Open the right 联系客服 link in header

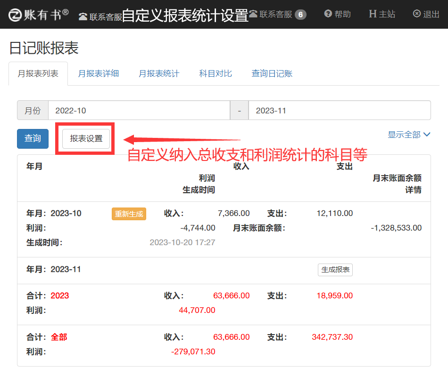pos(275,15)
